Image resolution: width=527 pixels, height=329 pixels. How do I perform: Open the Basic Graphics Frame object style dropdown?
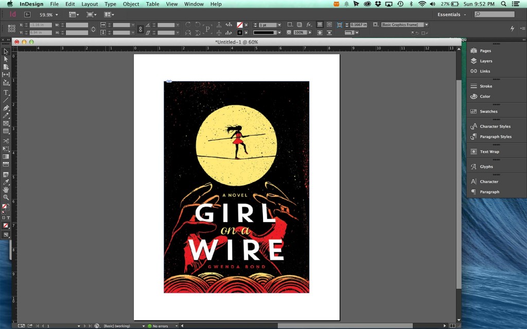(x=427, y=25)
